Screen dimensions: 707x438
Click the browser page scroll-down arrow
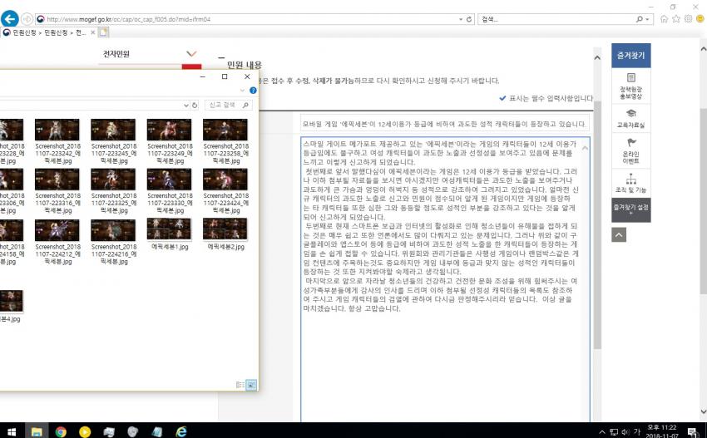(x=703, y=411)
